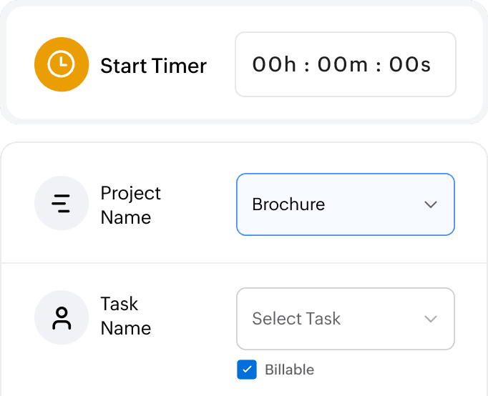Image resolution: width=488 pixels, height=396 pixels.
Task: Select the seconds value 00s
Action: (410, 65)
